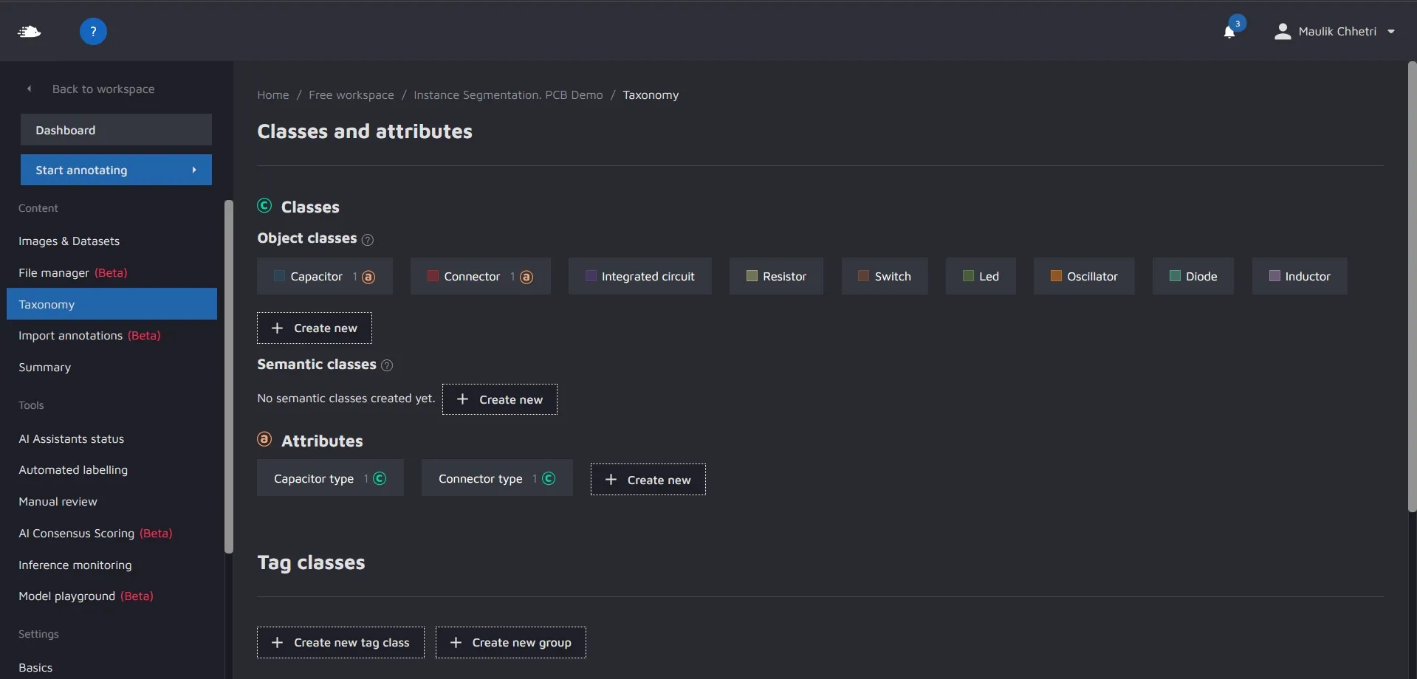
Task: Open the notifications bell
Action: point(1229,32)
